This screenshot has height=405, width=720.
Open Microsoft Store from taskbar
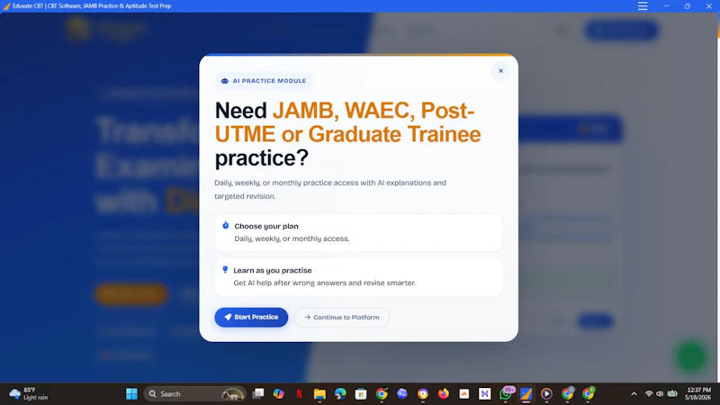pyautogui.click(x=361, y=394)
